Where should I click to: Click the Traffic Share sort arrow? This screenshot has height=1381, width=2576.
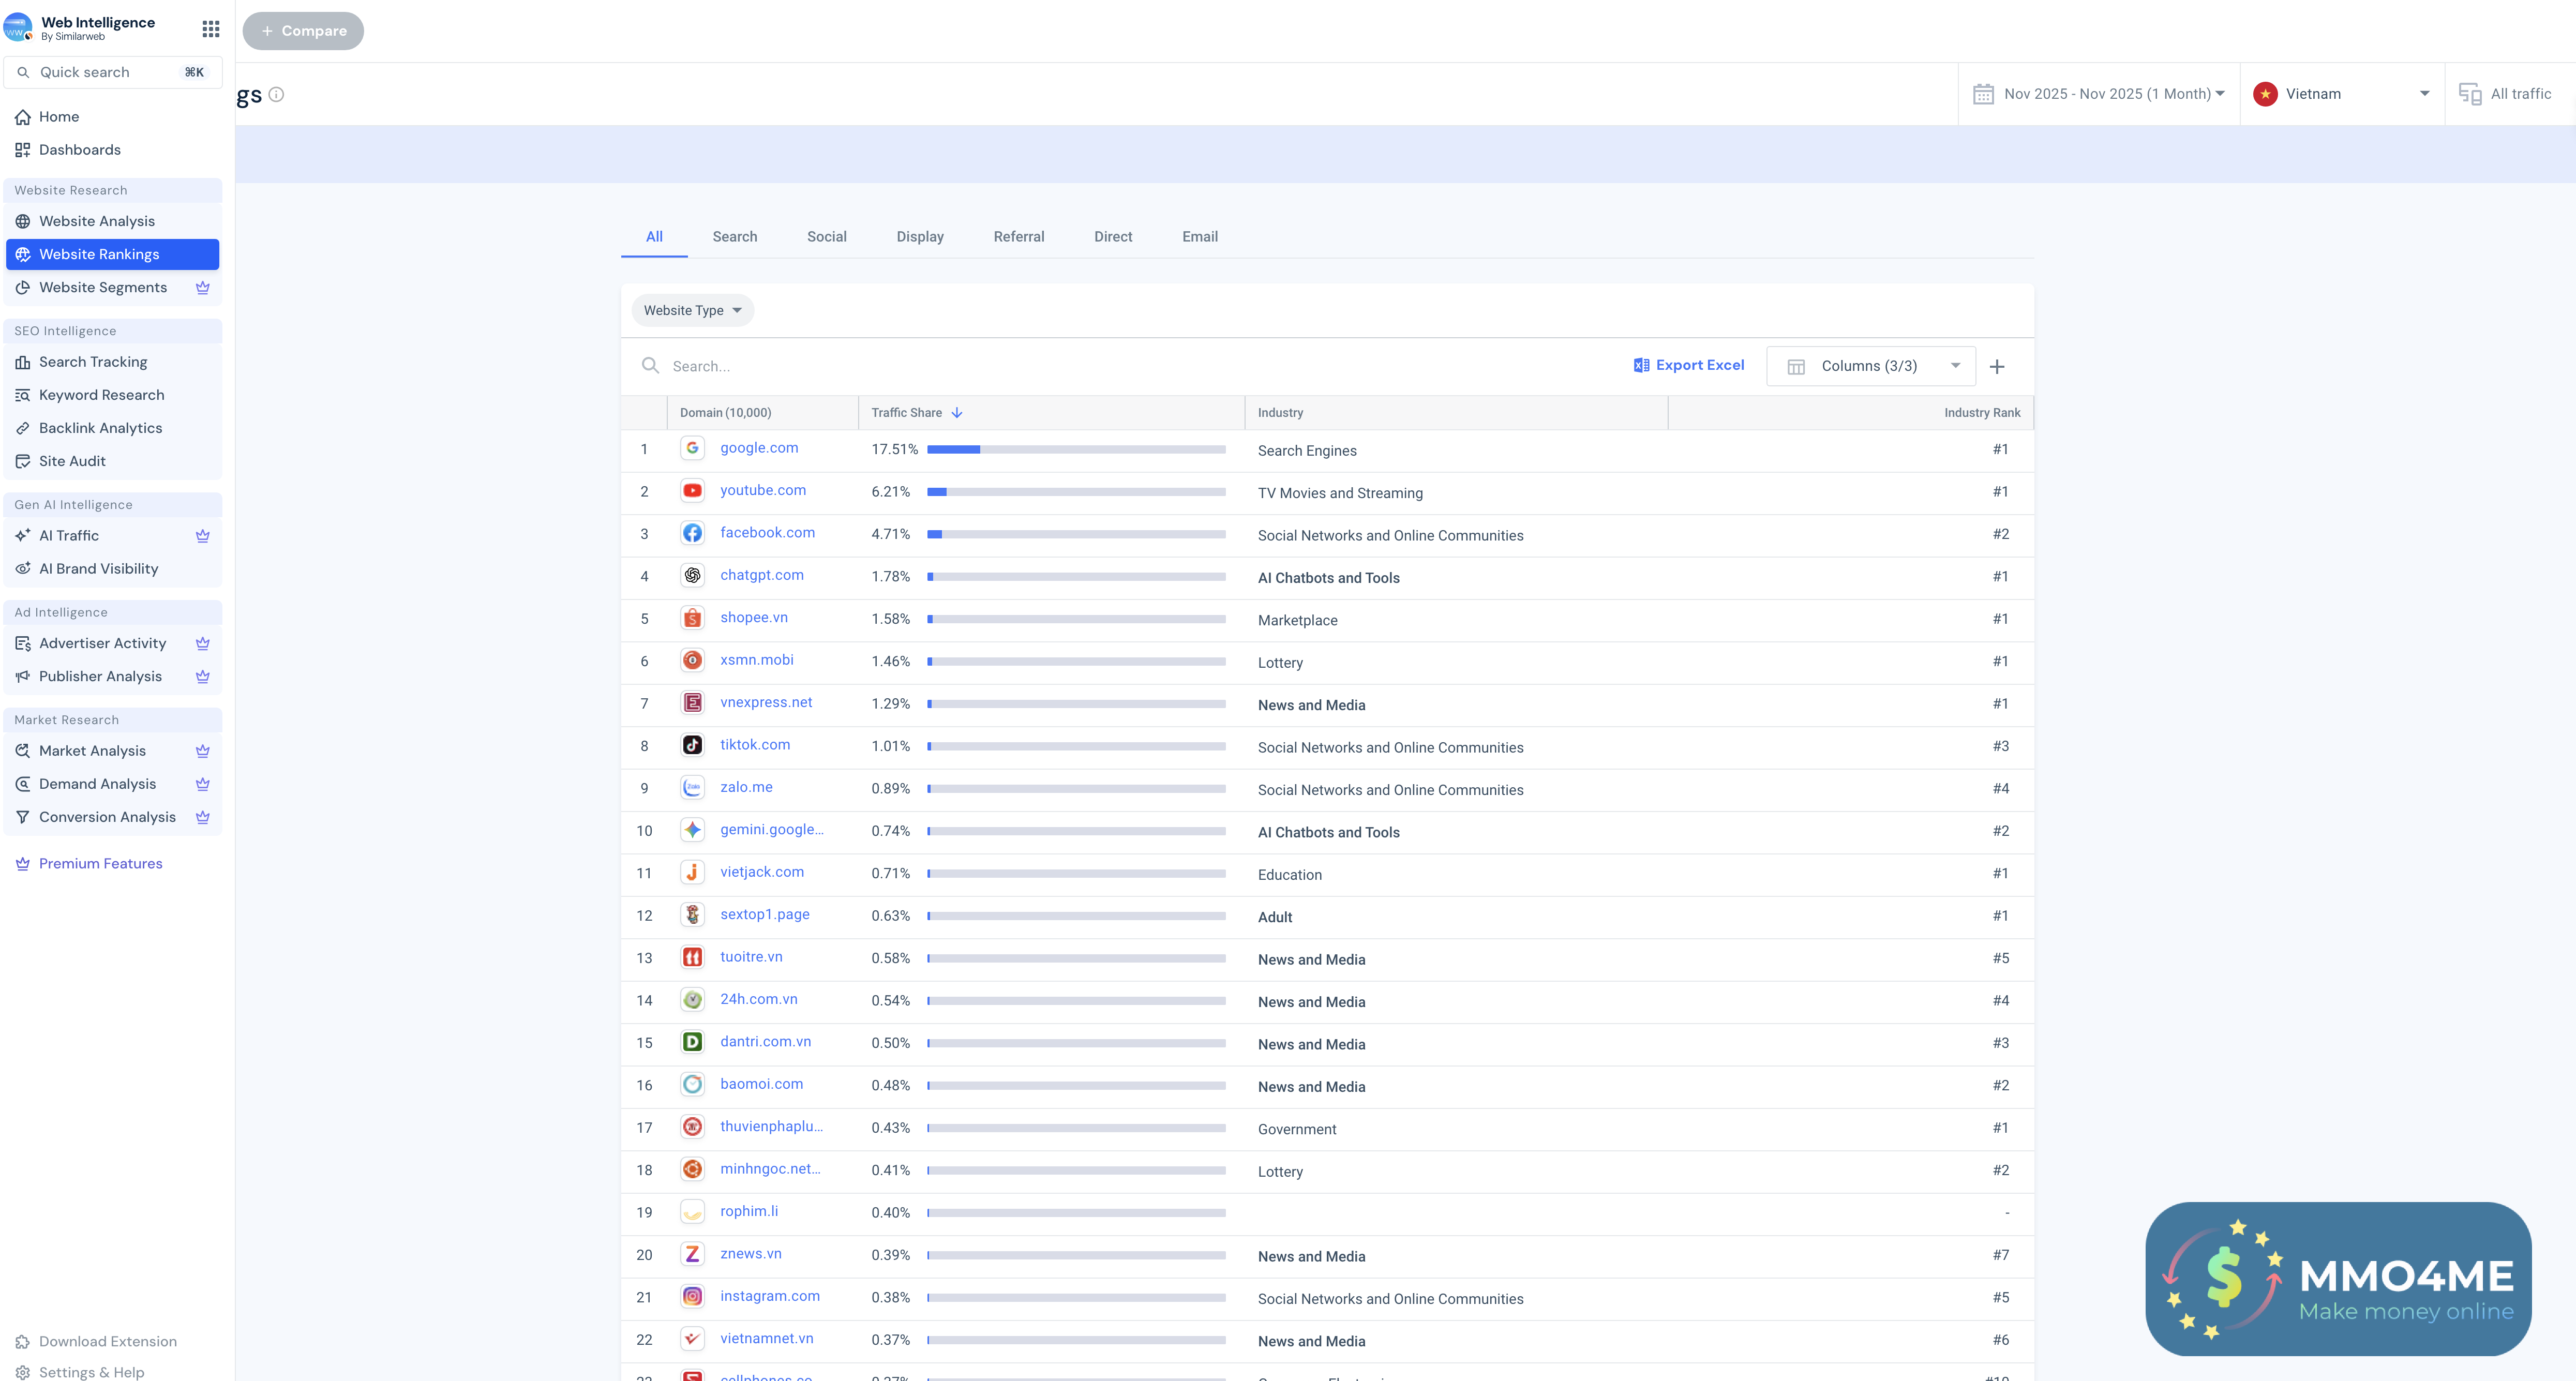click(x=957, y=412)
